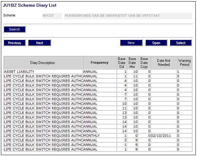Viewport: 197px width, 156px height.
Task: Click ANNUAL in the ASSET LIABILITY row
Action: pos(99,71)
